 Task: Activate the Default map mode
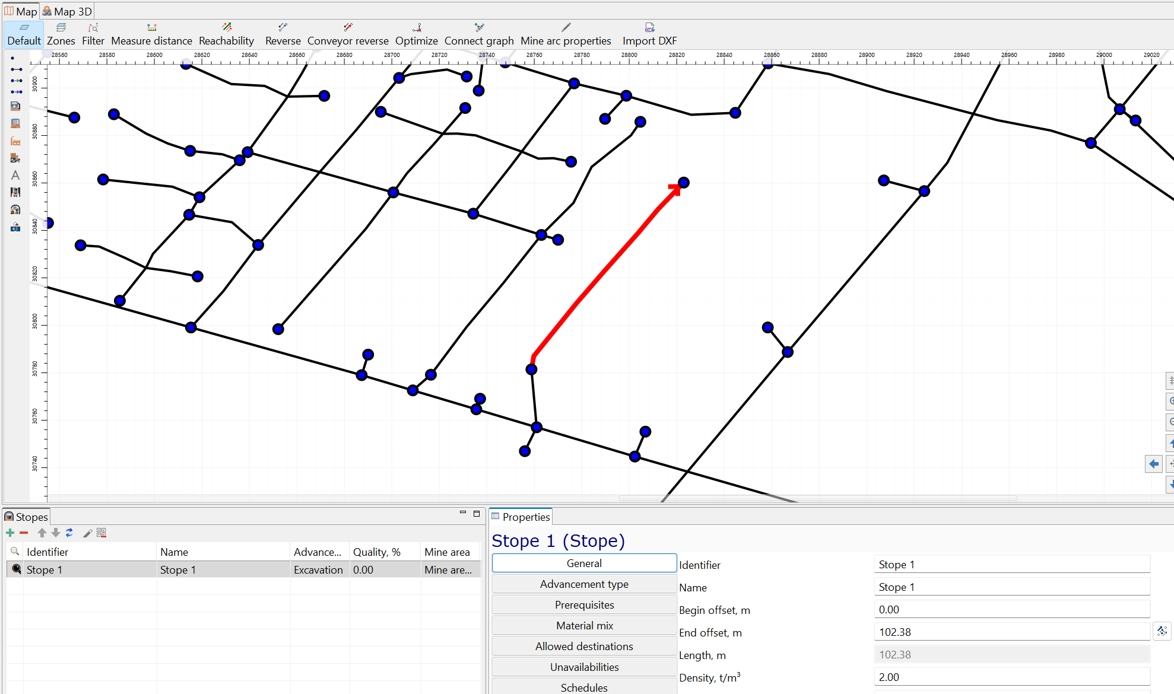pos(24,34)
